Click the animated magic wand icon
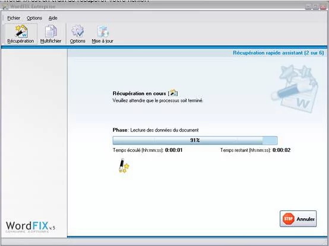The width and height of the screenshot is (329, 246). click(124, 165)
